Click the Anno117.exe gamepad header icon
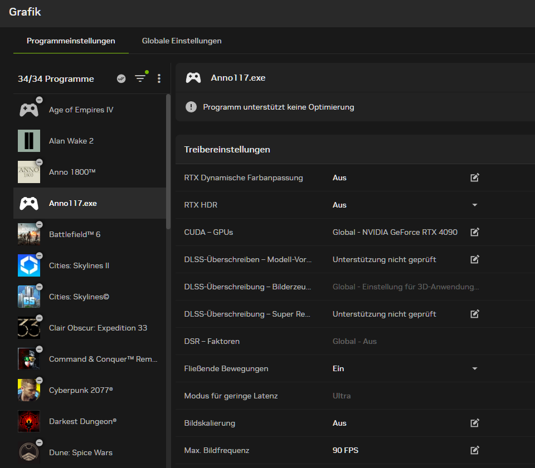Image resolution: width=535 pixels, height=468 pixels. [x=193, y=78]
